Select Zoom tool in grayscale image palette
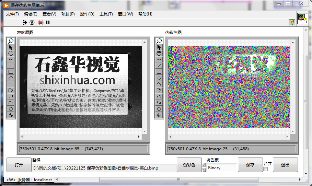This screenshot has height=186, width=312. tap(11, 41)
